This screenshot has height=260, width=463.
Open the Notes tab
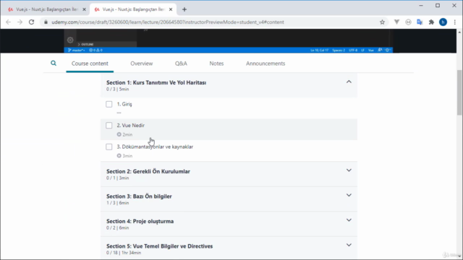point(216,64)
